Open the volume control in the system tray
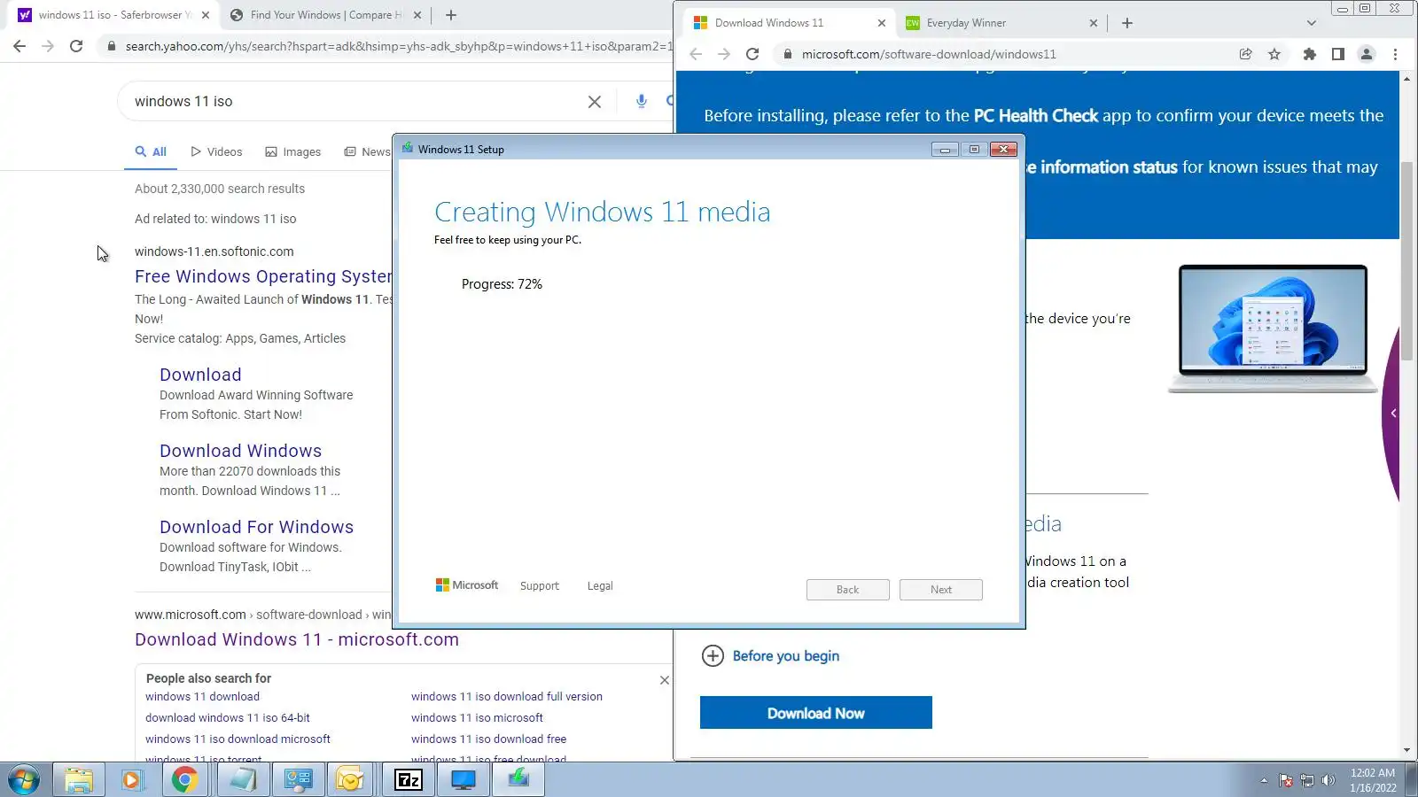Viewport: 1418px width, 797px height. [x=1328, y=780]
